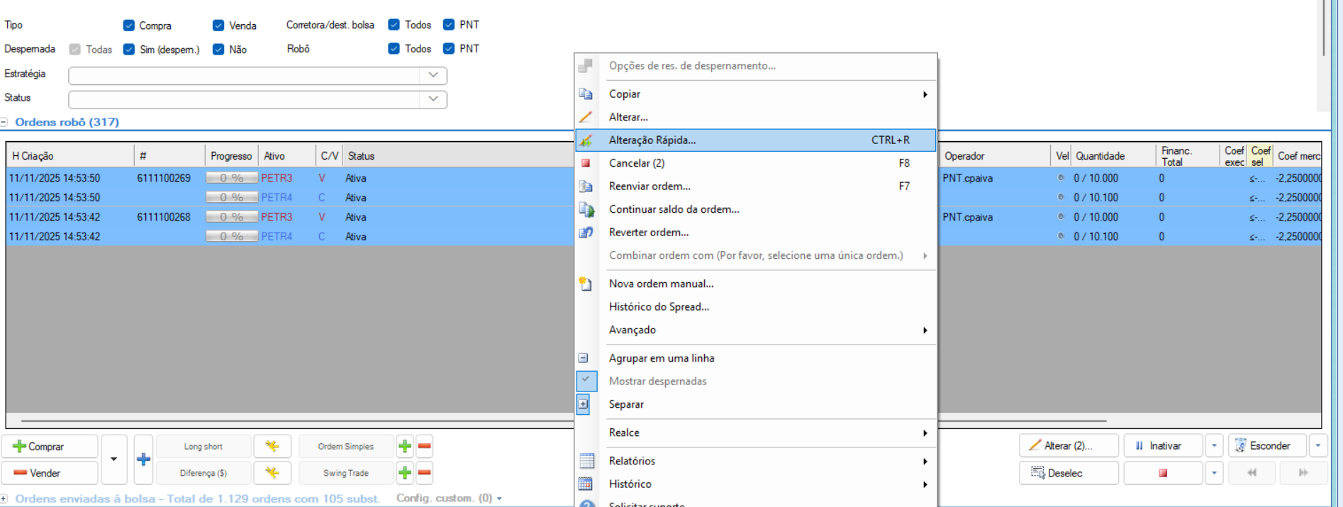Viewport: 1343px width, 507px height.
Task: Click green plus next to Ordem Simples
Action: coord(405,446)
